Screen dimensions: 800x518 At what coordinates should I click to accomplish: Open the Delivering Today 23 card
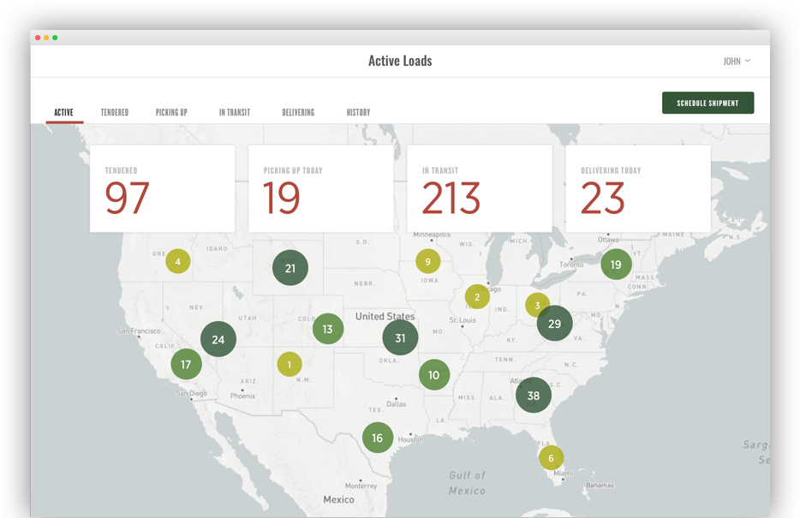point(638,188)
